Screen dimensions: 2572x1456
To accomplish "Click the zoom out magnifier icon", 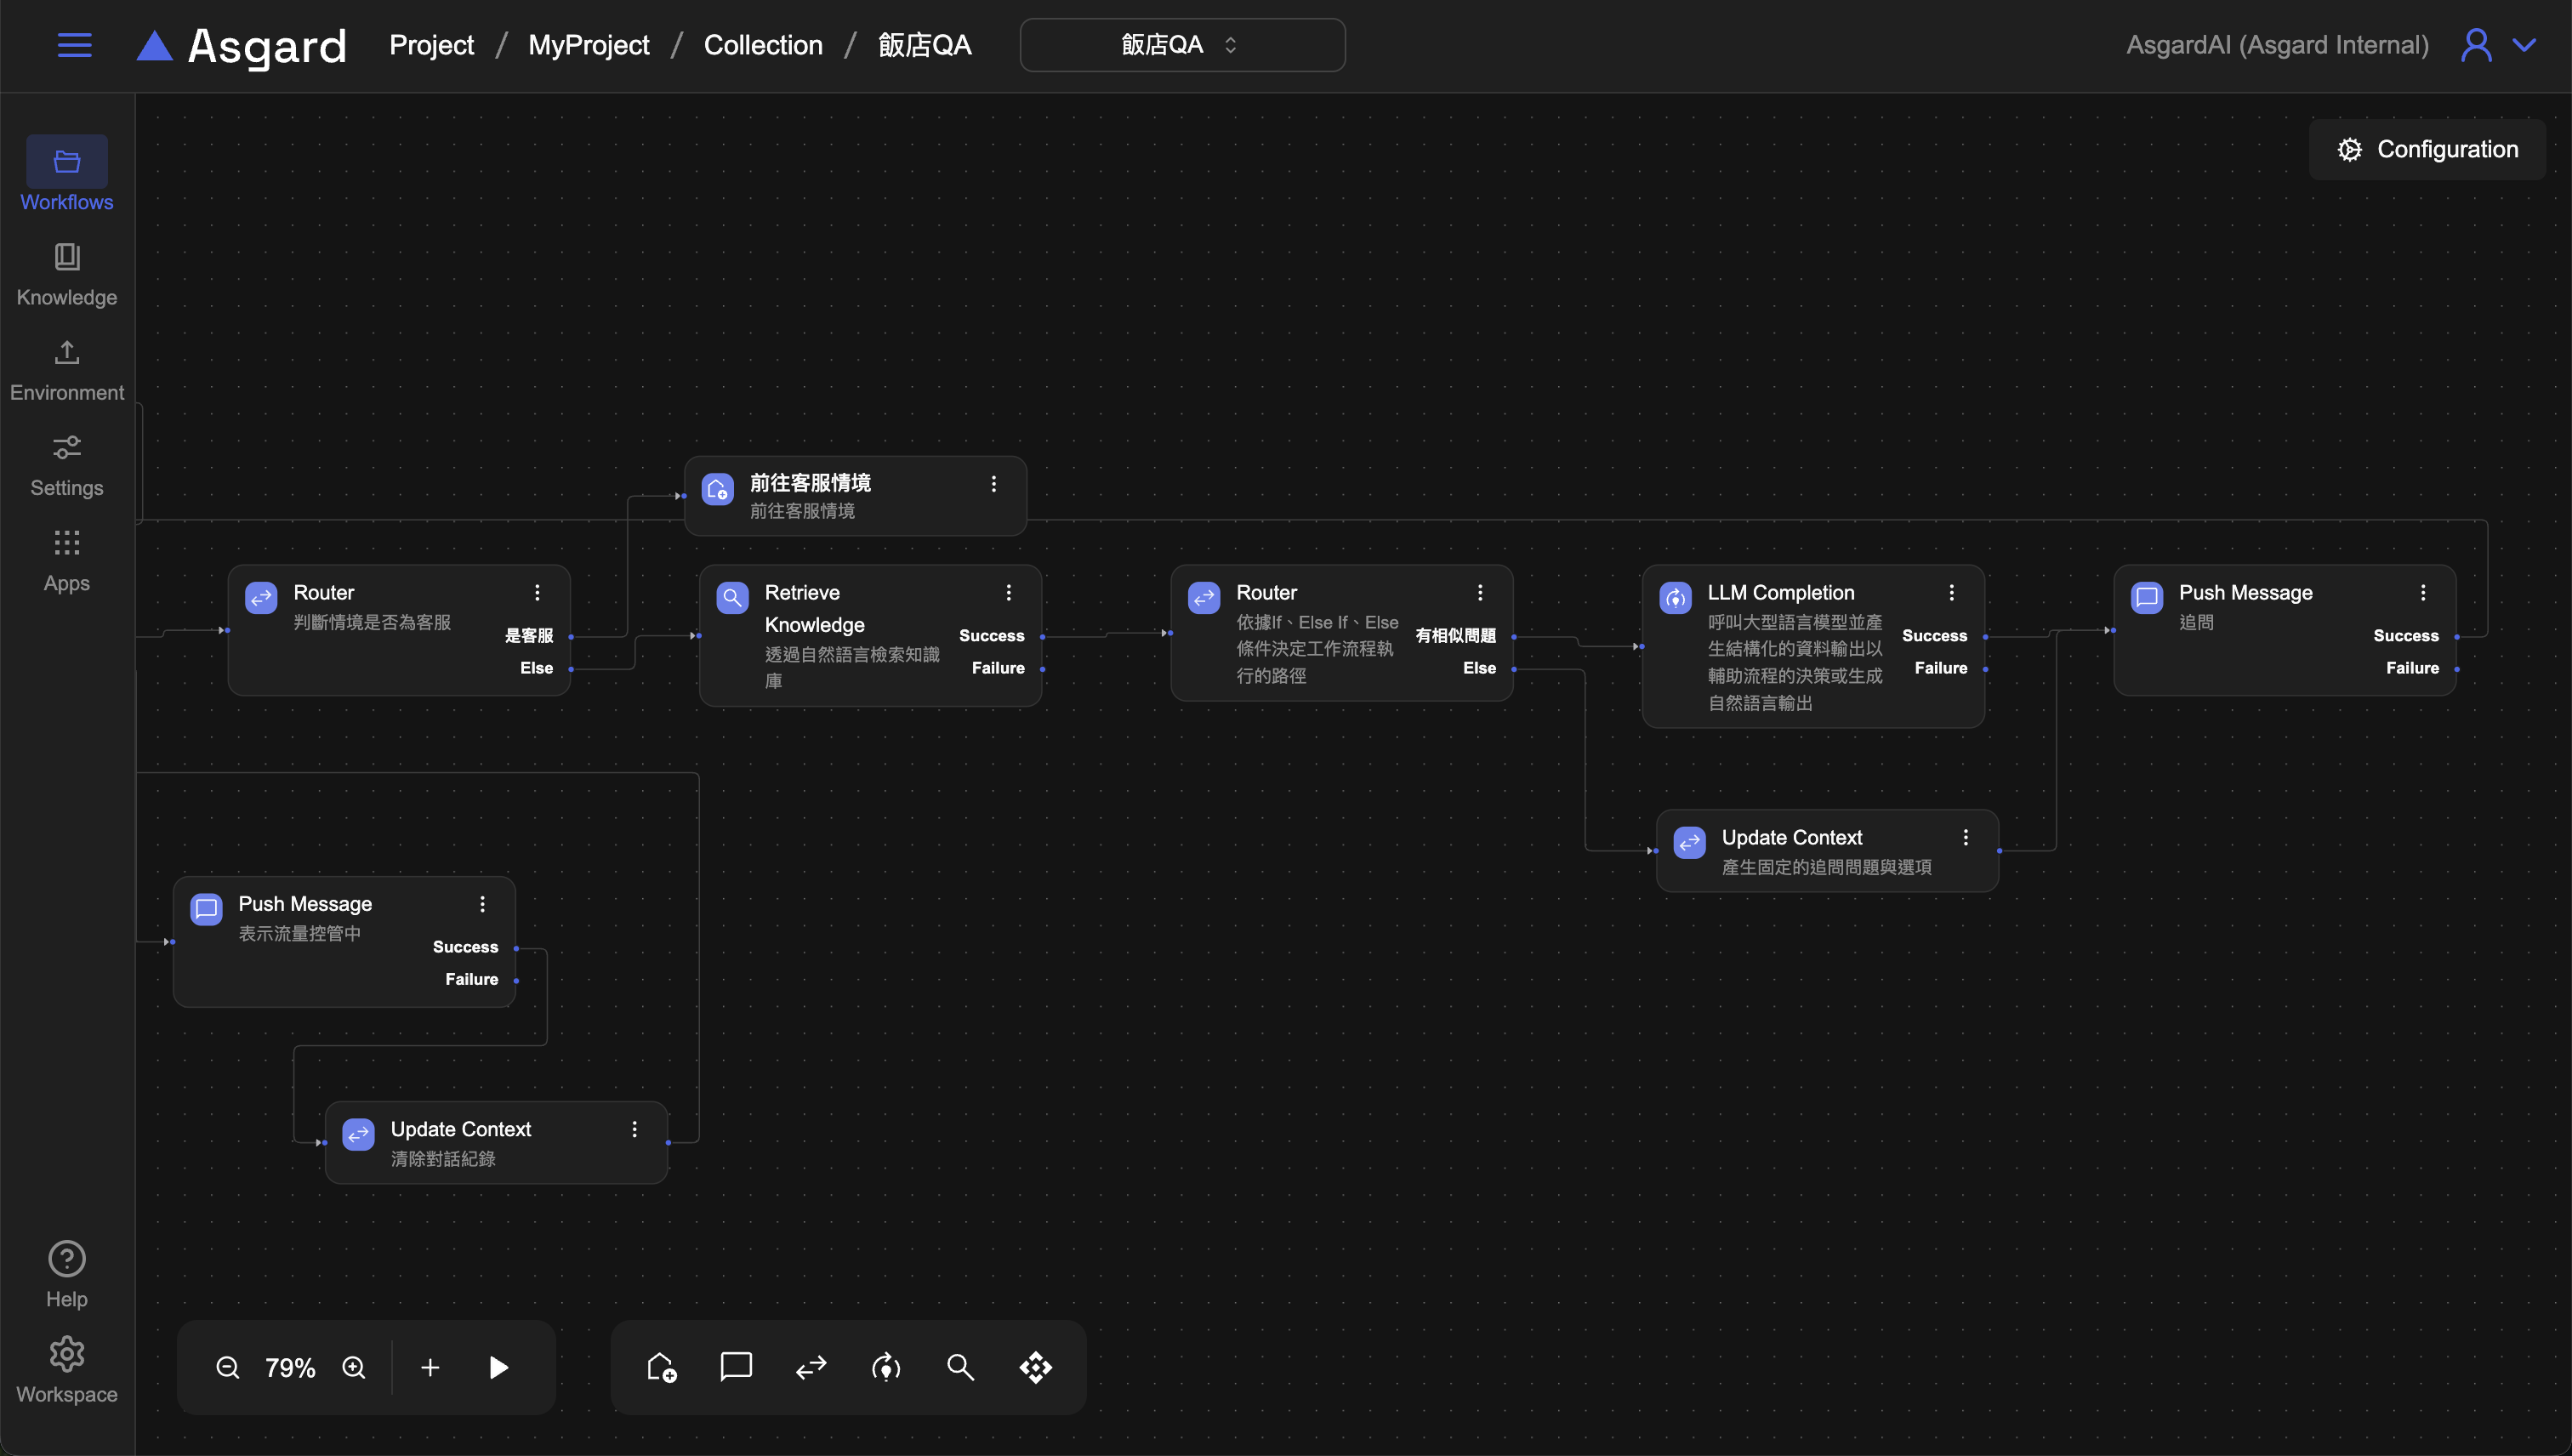I will (228, 1367).
